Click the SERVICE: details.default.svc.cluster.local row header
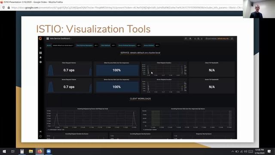Viewport: 275px width, 155px height. click(141, 53)
